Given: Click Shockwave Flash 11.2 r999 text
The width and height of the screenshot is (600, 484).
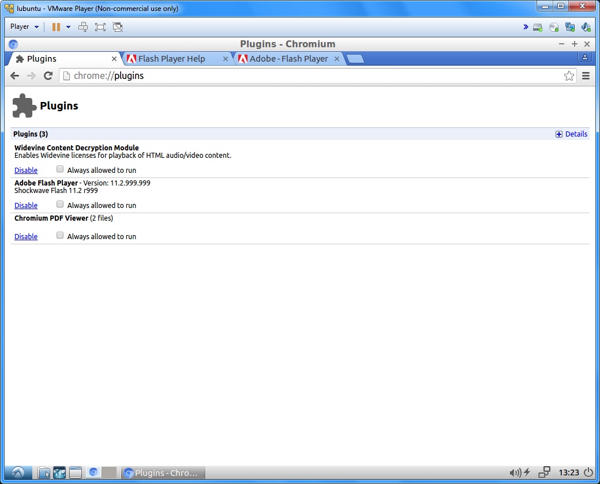Looking at the screenshot, I should [57, 190].
